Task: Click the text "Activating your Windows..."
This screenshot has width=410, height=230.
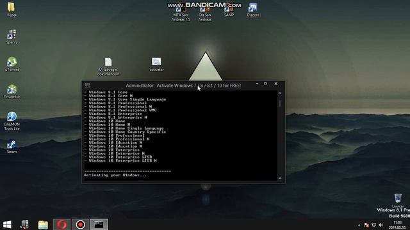Action: (115, 175)
